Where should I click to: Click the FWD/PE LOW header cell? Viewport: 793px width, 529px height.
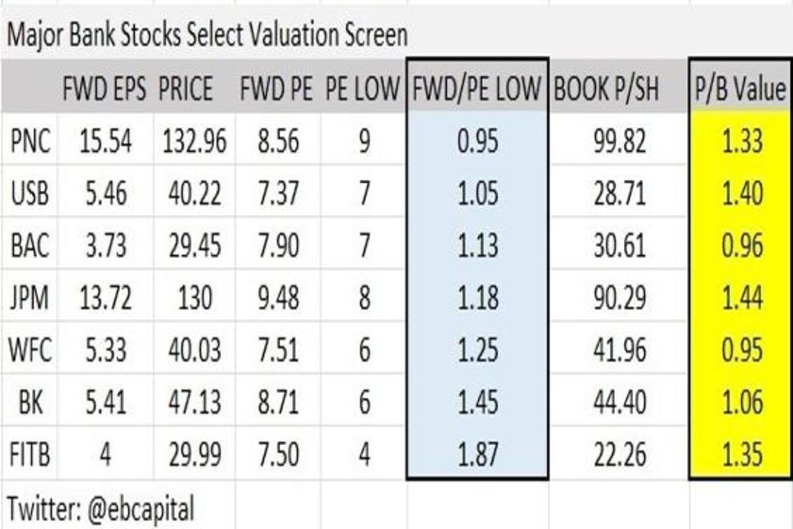point(477,89)
